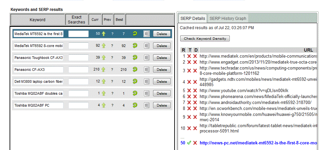Click current rank value 210
The image size is (323, 150).
click(97, 69)
